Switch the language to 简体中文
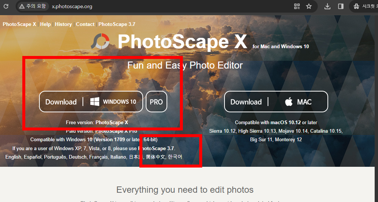This screenshot has width=378, height=202. point(155,157)
